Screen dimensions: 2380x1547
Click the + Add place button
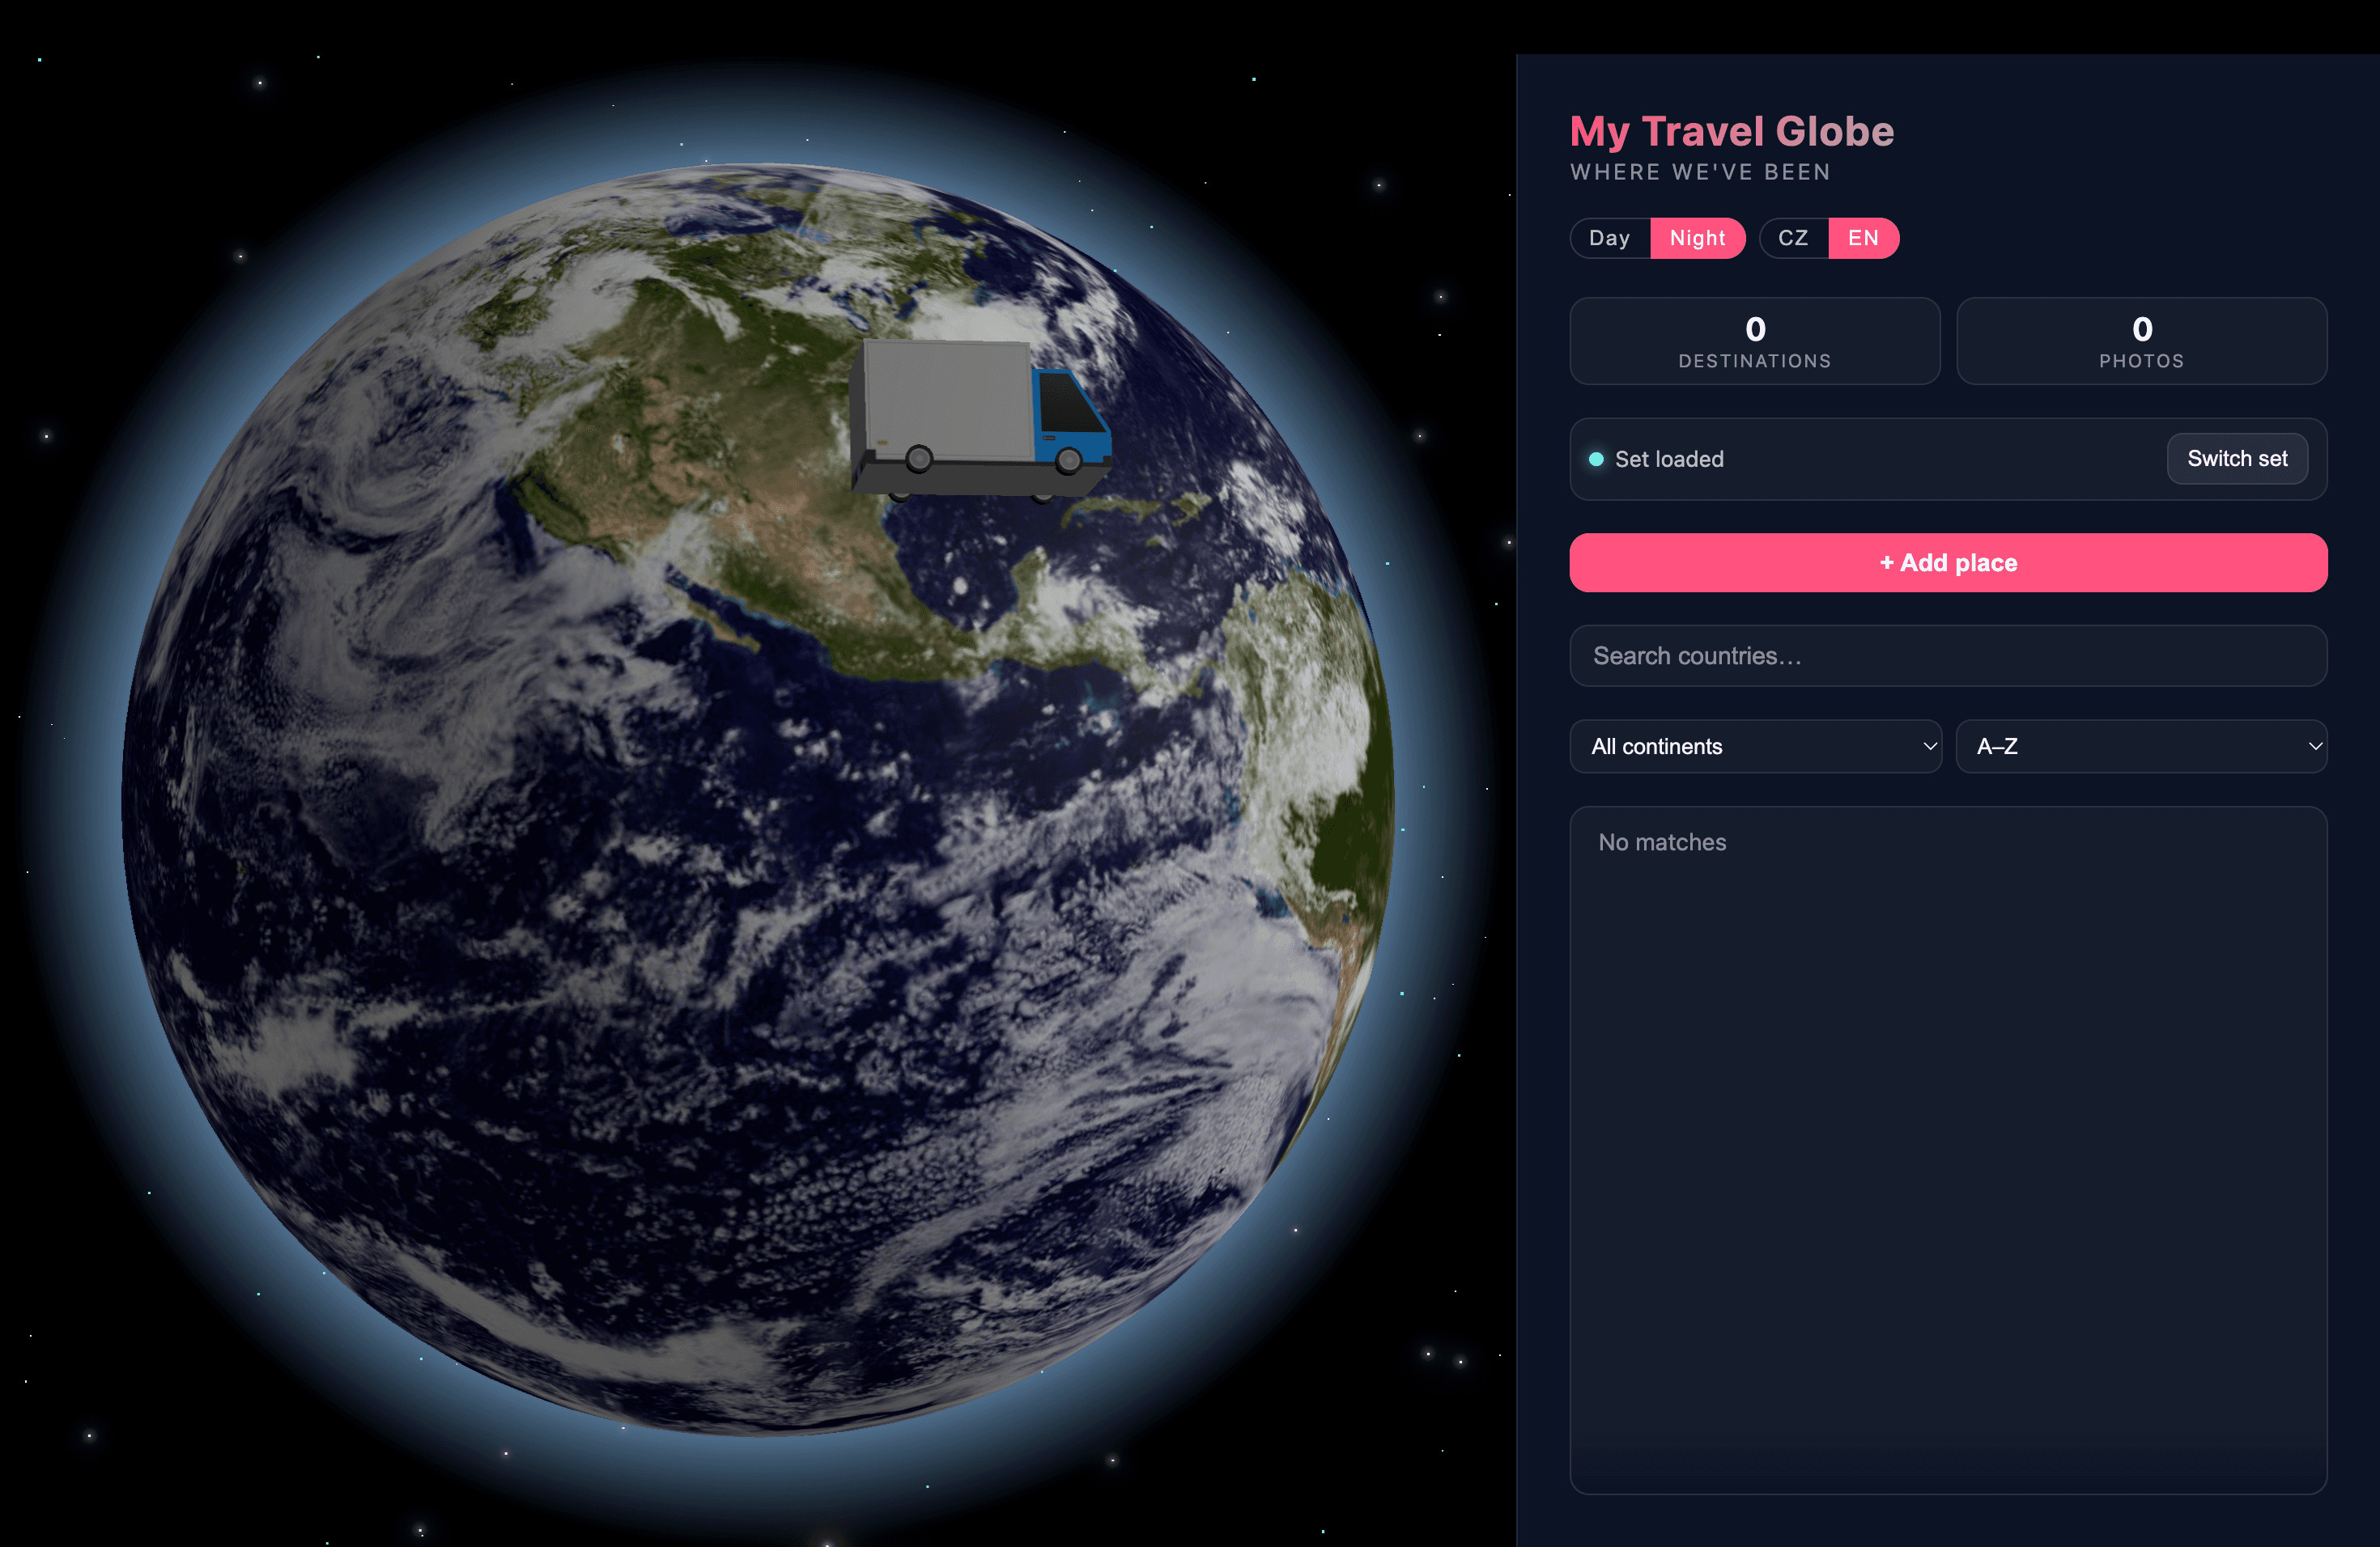(1948, 562)
